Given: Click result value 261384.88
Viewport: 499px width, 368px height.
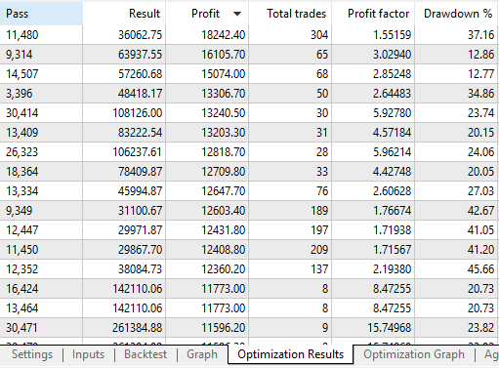Looking at the screenshot, I should pos(138,328).
